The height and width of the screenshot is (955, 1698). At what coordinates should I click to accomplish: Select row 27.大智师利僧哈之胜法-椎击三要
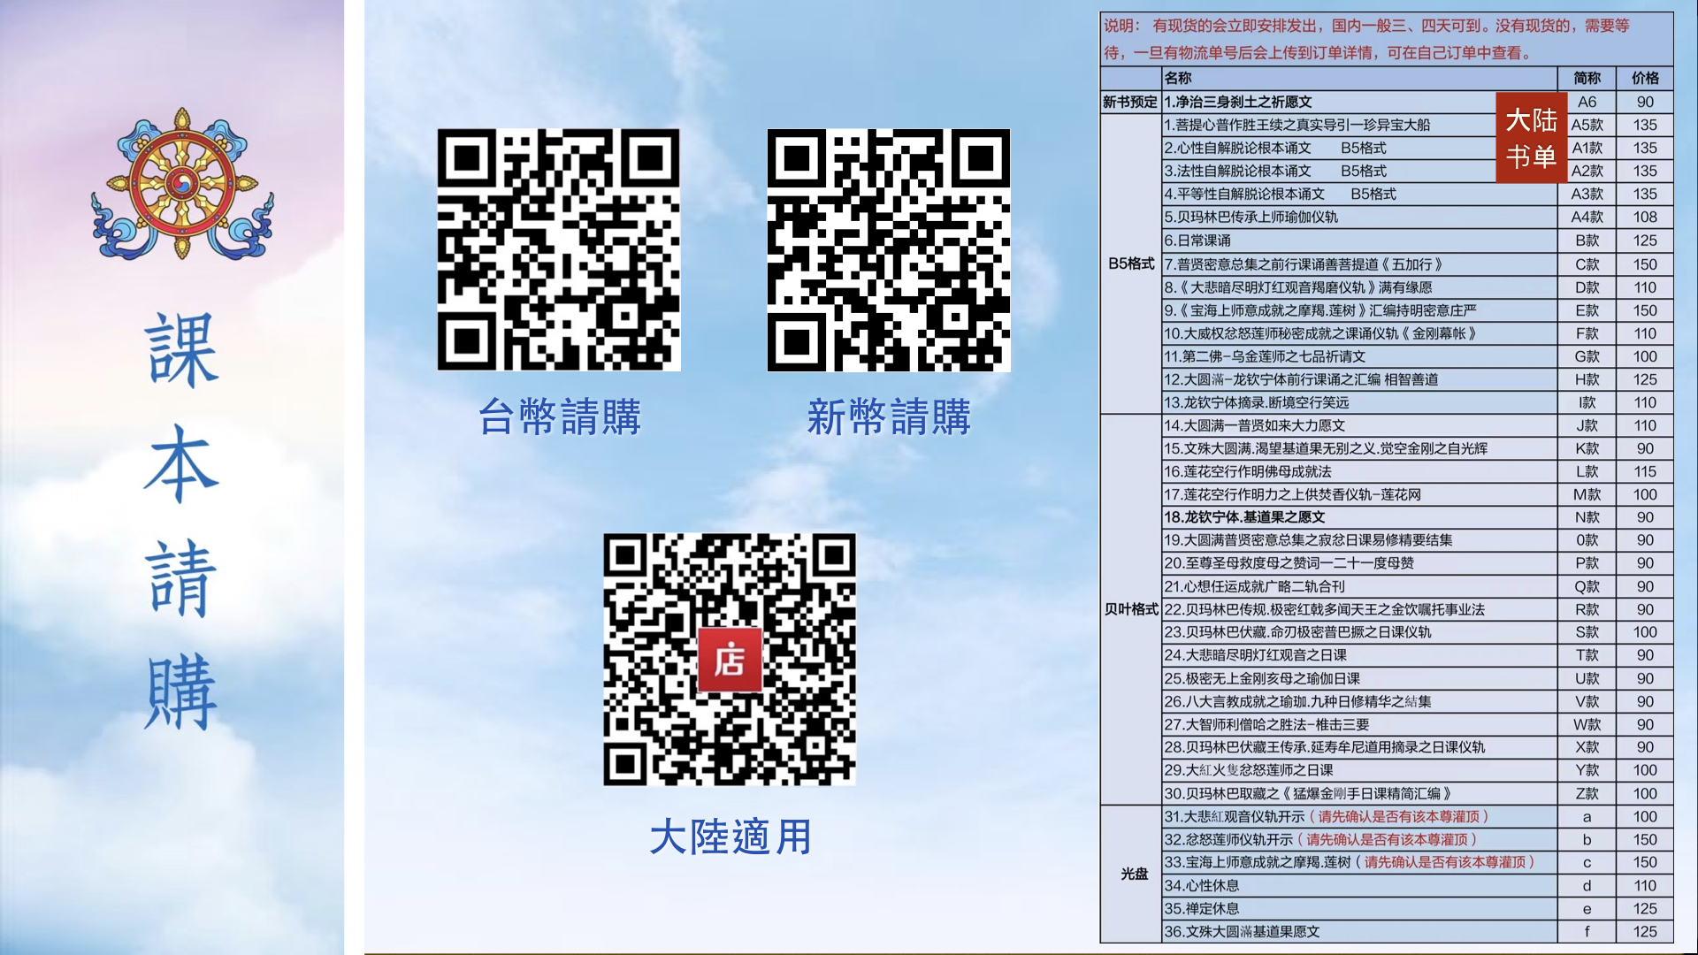click(x=1360, y=724)
